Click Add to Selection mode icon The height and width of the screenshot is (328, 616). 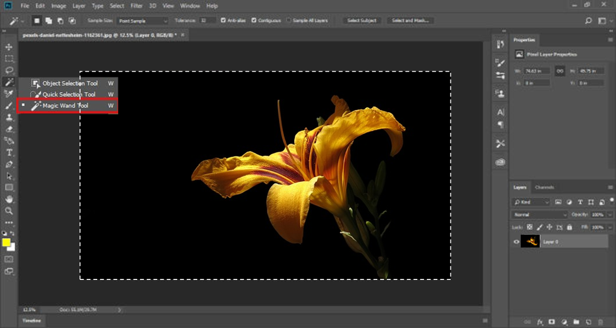[49, 21]
